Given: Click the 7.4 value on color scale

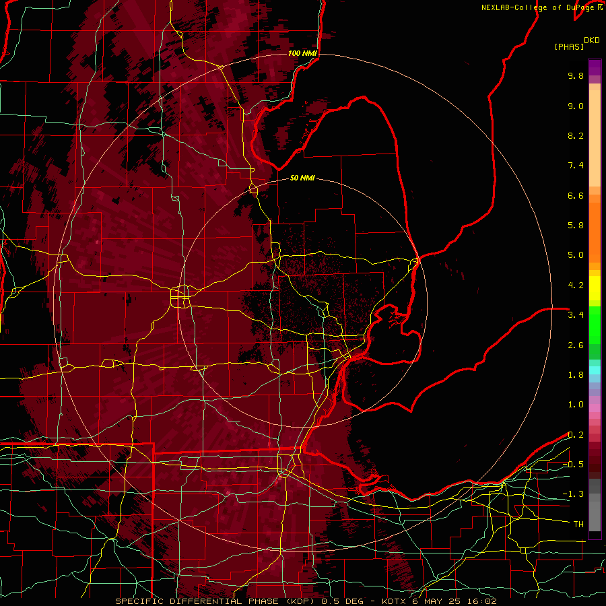Looking at the screenshot, I should coord(576,166).
